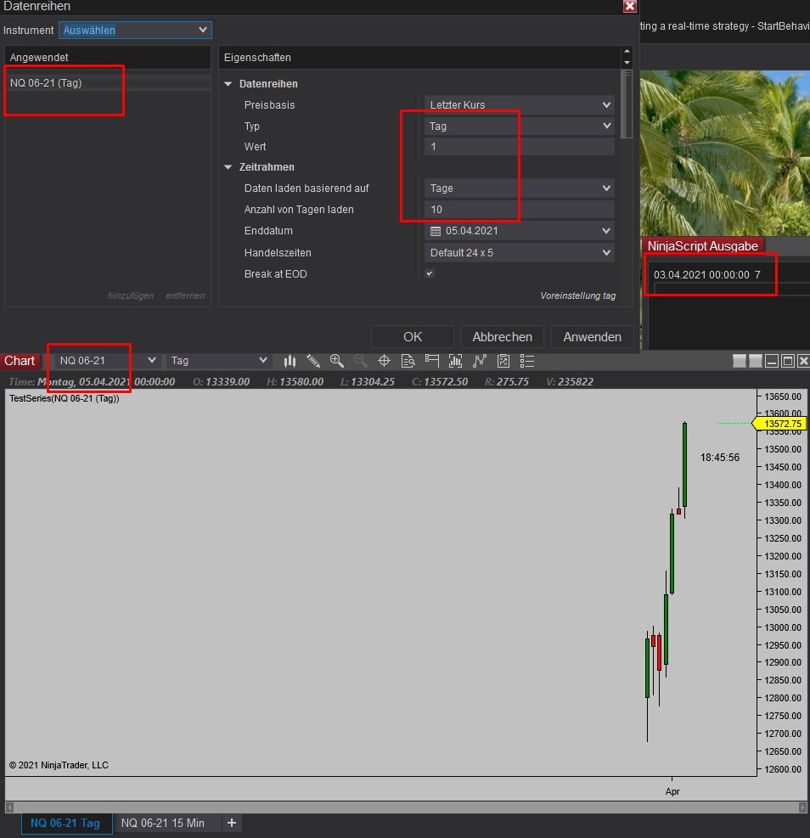Image resolution: width=810 pixels, height=838 pixels.
Task: Click the Wert input field
Action: (x=520, y=146)
